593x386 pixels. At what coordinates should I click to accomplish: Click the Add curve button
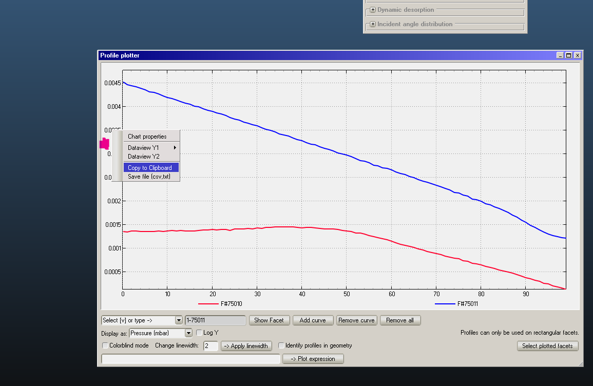click(x=313, y=320)
